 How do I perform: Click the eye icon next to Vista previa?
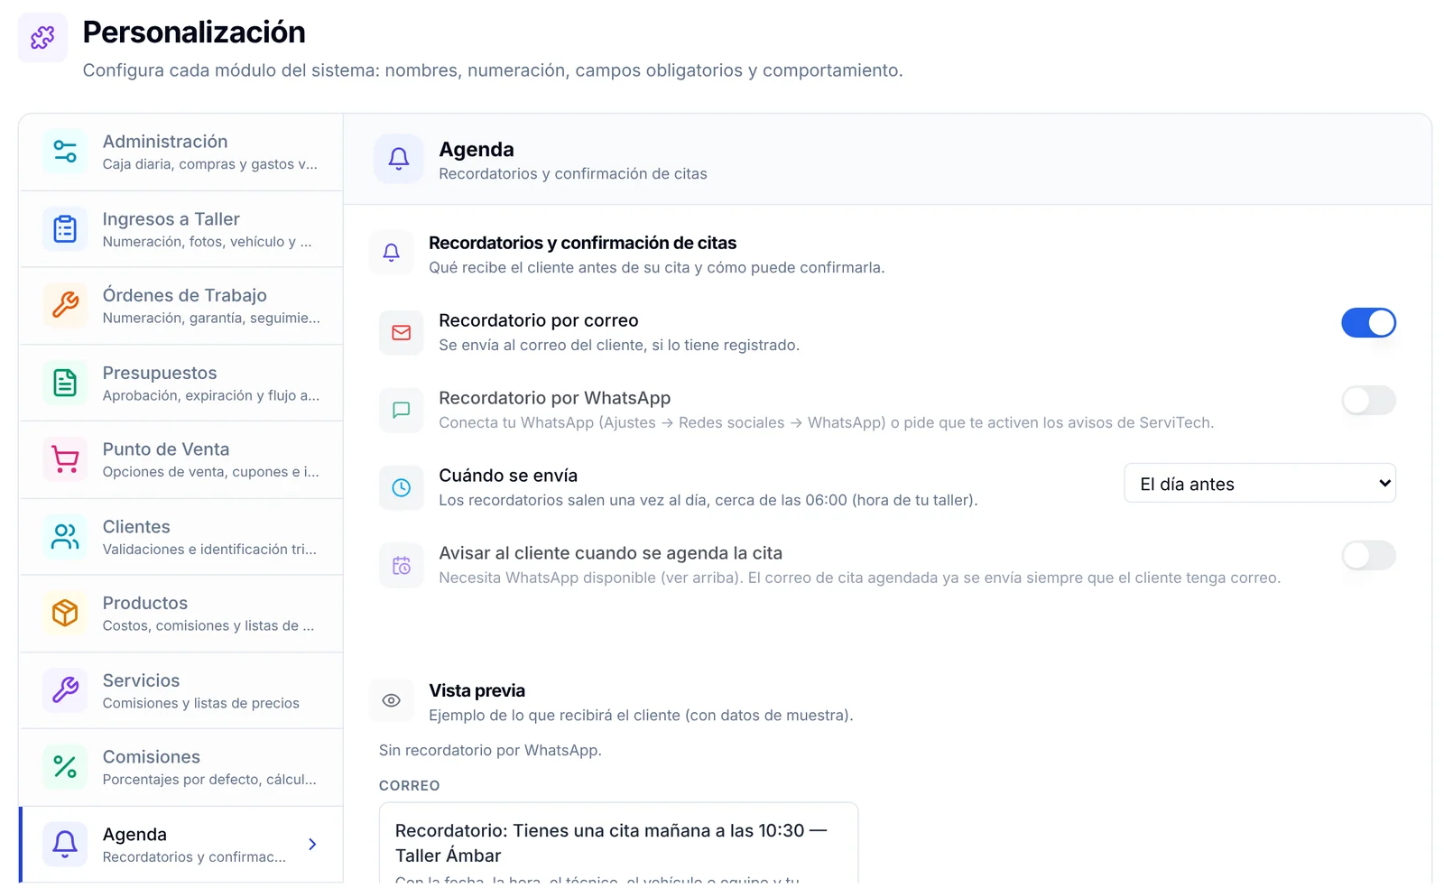pos(392,701)
